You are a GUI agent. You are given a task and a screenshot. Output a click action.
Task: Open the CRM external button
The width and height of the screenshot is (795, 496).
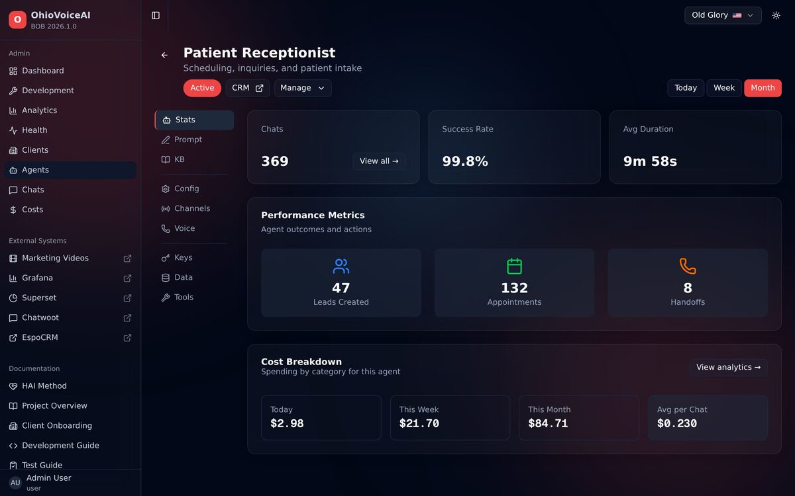[x=247, y=88]
